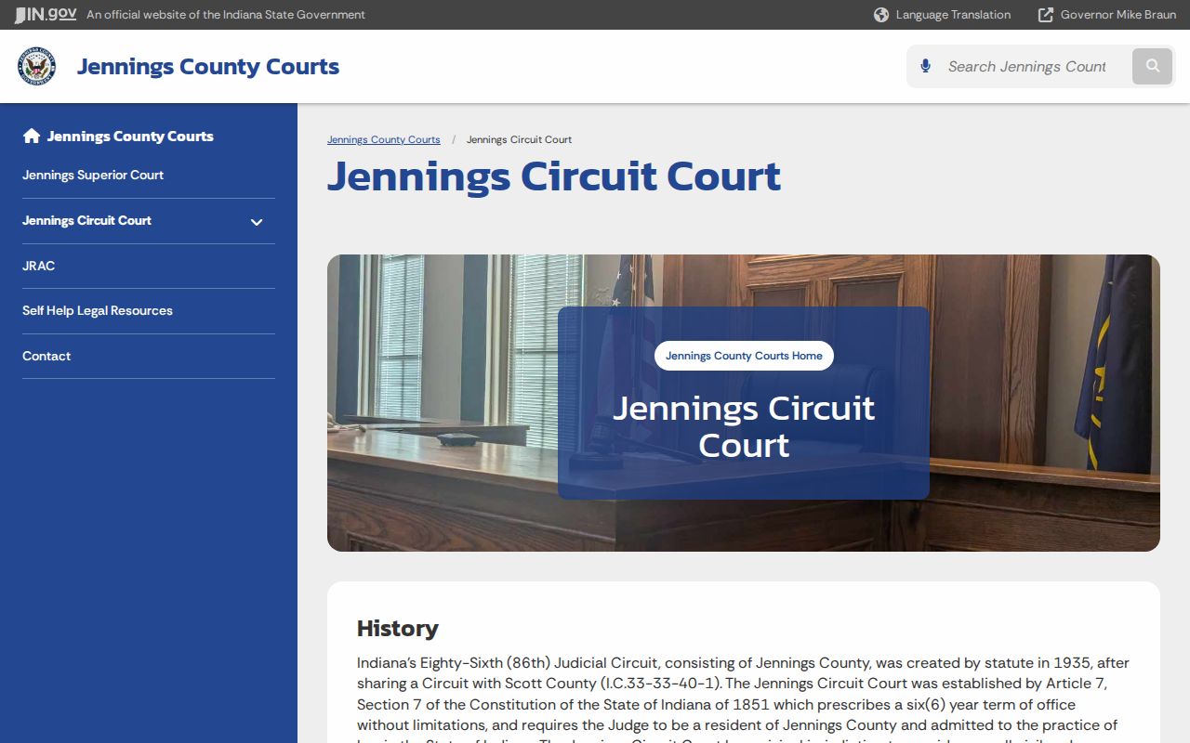Screen dimensions: 1190x743
Task: Click the Governor Mike Braun external-link icon
Action: tap(1046, 15)
